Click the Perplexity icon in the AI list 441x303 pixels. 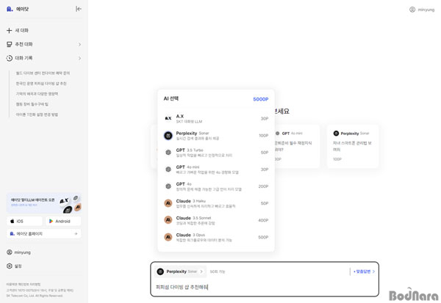[x=168, y=136]
